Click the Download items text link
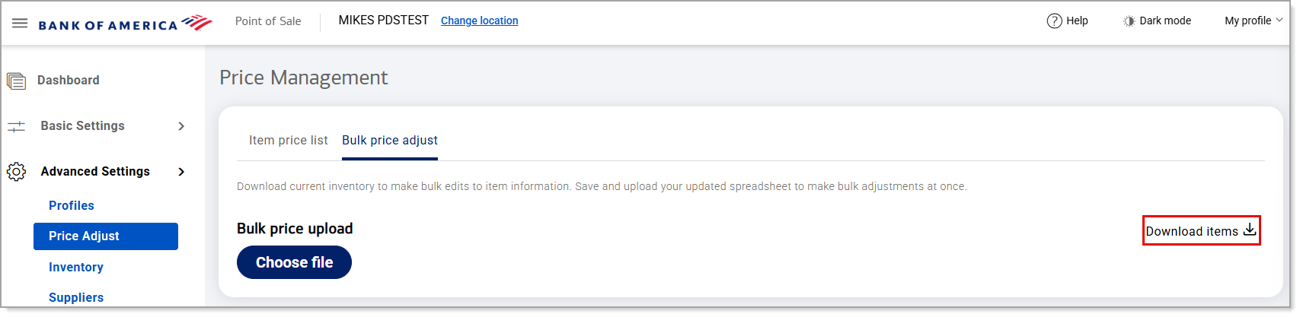Image resolution: width=1300 pixels, height=317 pixels. click(1192, 232)
